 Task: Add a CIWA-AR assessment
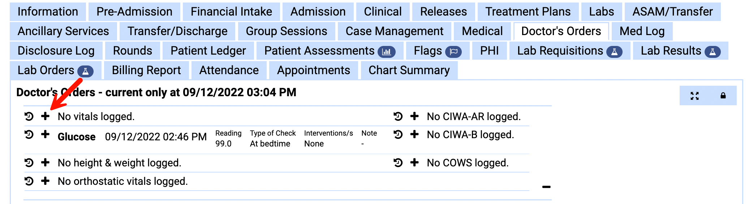click(x=414, y=116)
